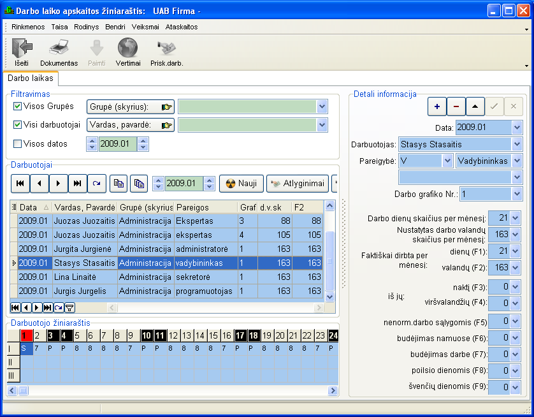Click next-record icon in grid bottom navigator
Viewport: 534px width, 417px height.
tap(37, 308)
